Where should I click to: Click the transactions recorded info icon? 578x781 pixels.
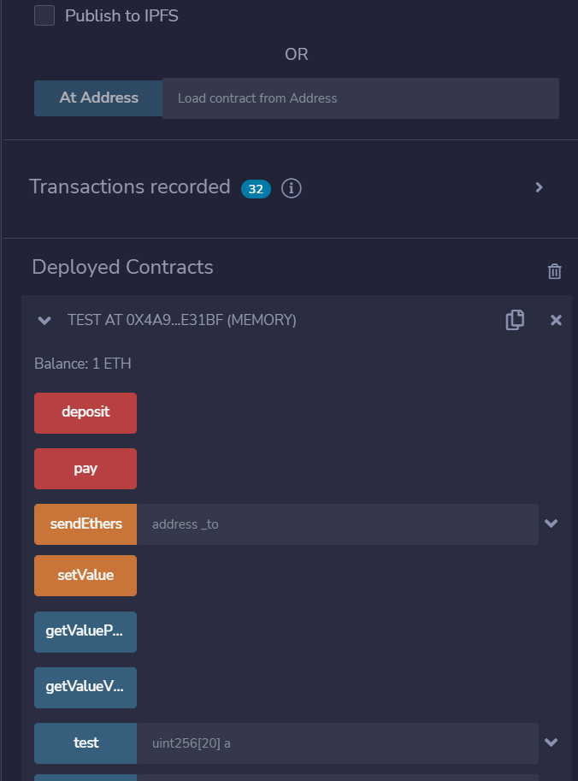[x=292, y=188]
